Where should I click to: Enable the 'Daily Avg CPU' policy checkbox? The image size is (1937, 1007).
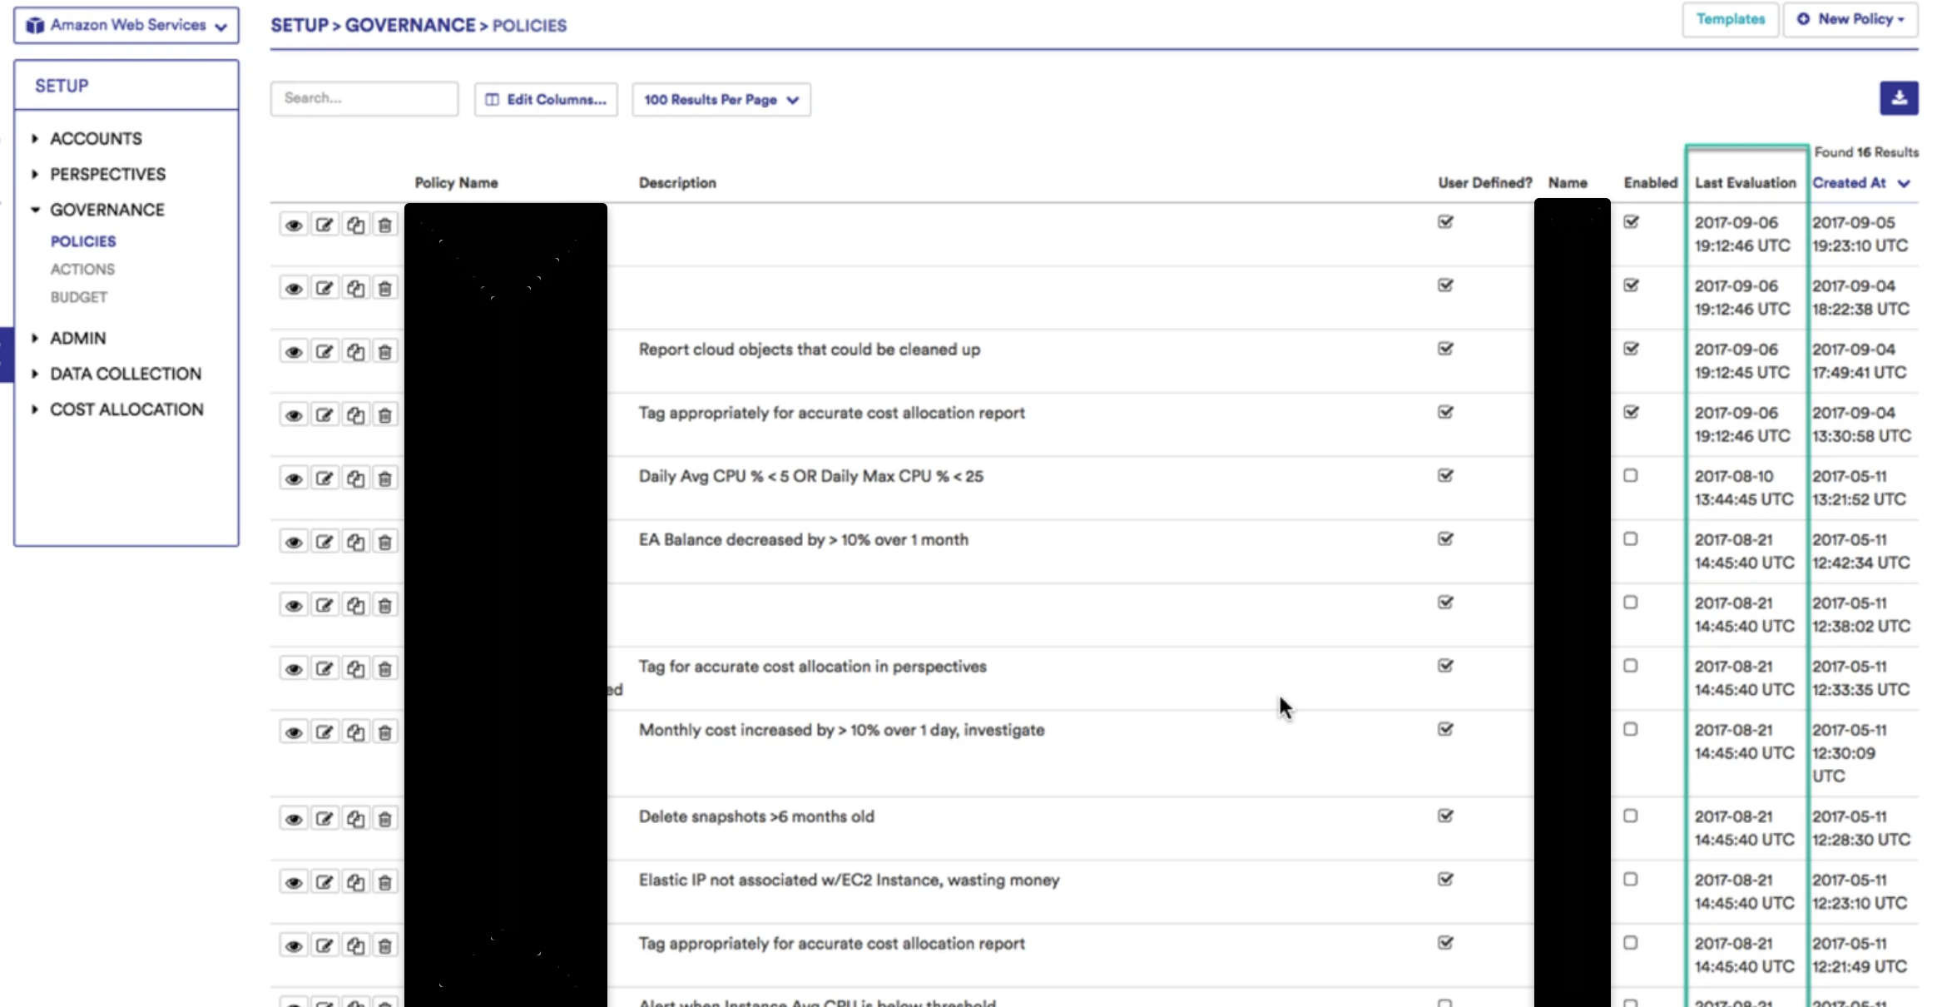[x=1630, y=475]
